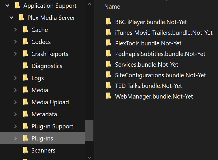This screenshot has height=160, width=218.
Task: Click the iTunes Movie Trailers folder icon
Action: point(108,32)
